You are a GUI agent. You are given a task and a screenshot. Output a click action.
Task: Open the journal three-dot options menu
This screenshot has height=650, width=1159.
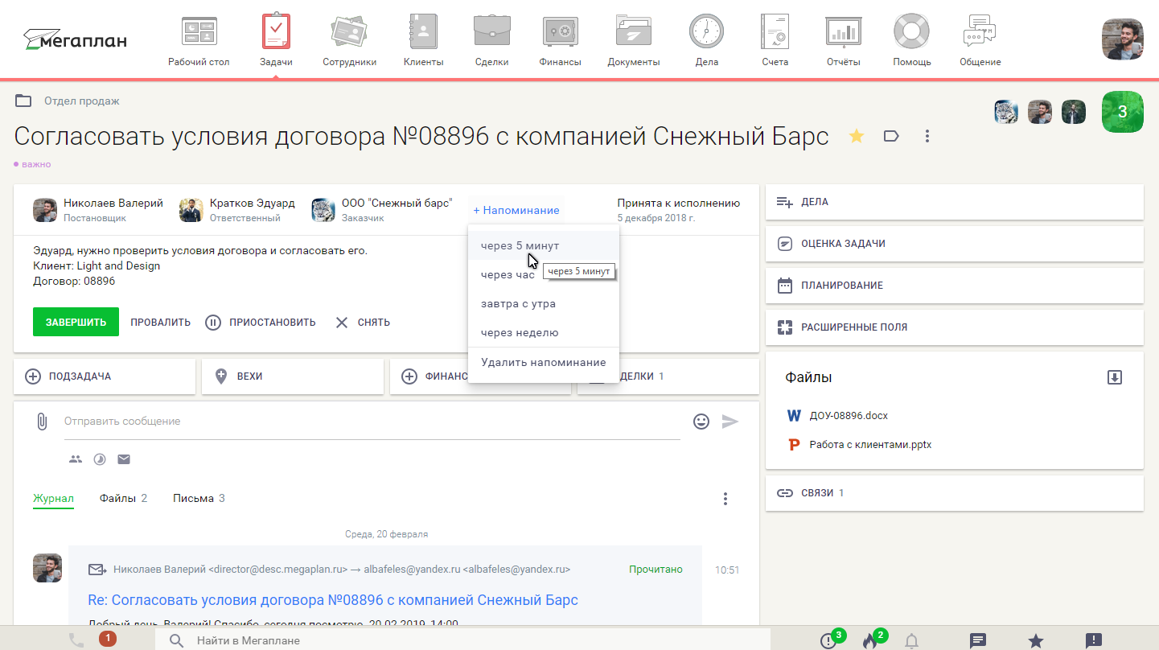click(x=725, y=499)
